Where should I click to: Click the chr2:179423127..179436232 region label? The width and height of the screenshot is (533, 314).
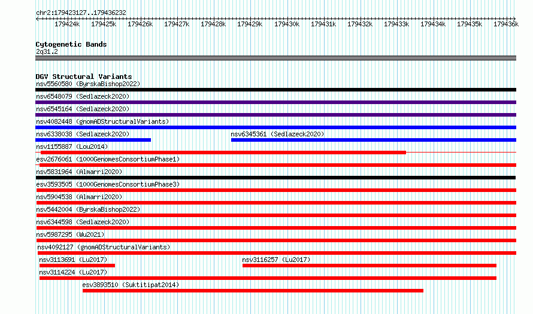coord(81,13)
